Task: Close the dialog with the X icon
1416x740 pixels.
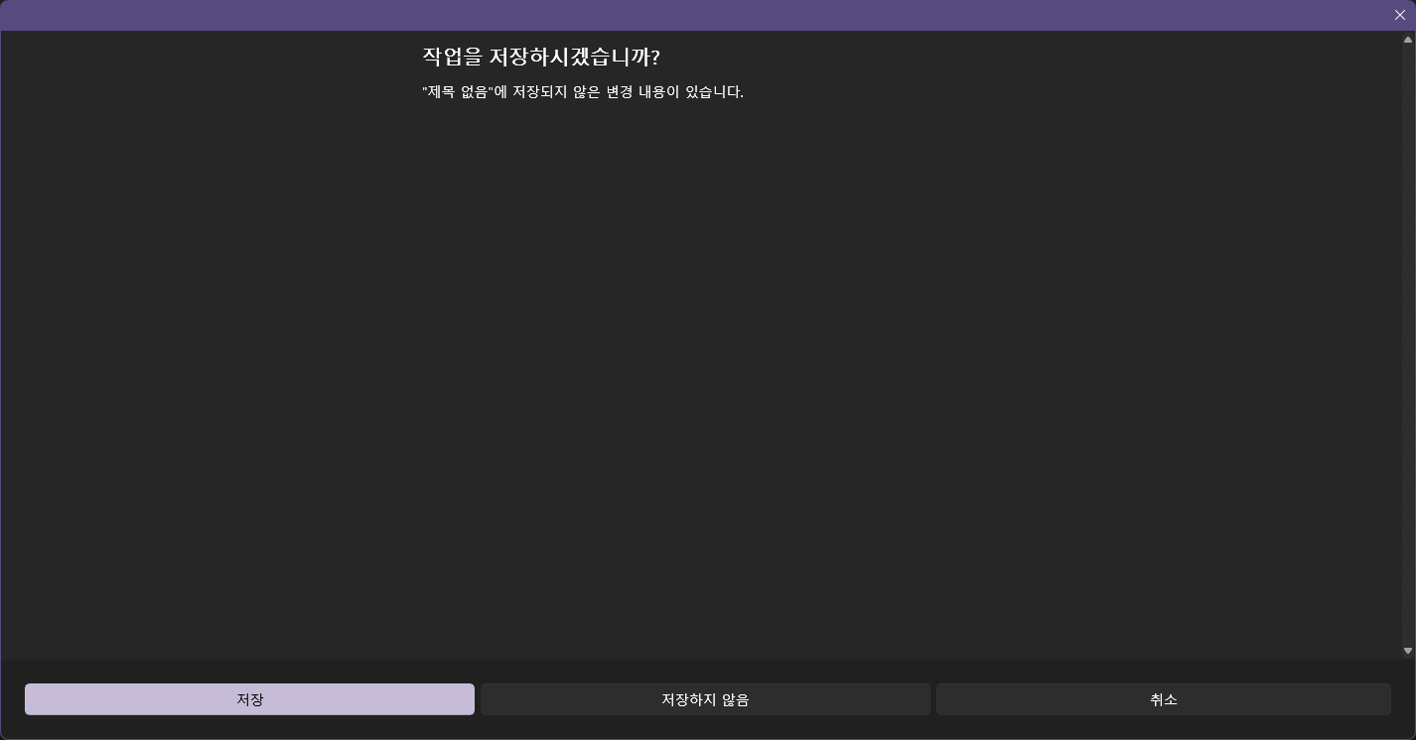Action: click(1400, 15)
